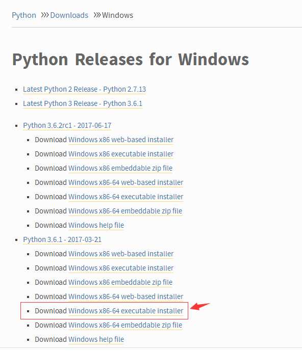Download 3.6.2rc1 Windows x86-64 web-based installer

pyautogui.click(x=126, y=182)
